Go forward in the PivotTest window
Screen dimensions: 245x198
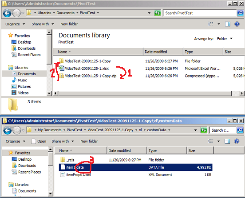16,13
